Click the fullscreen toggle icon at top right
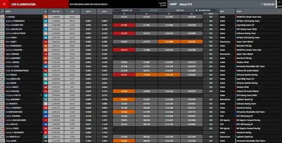The width and height of the screenshot is (282, 143). point(279,2)
